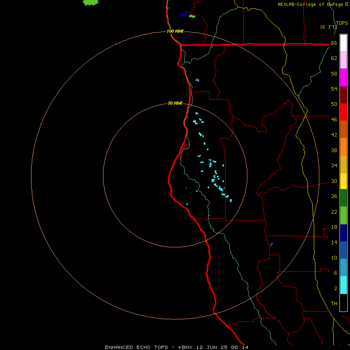Click the '[K FT]' legend units label

click(329, 27)
